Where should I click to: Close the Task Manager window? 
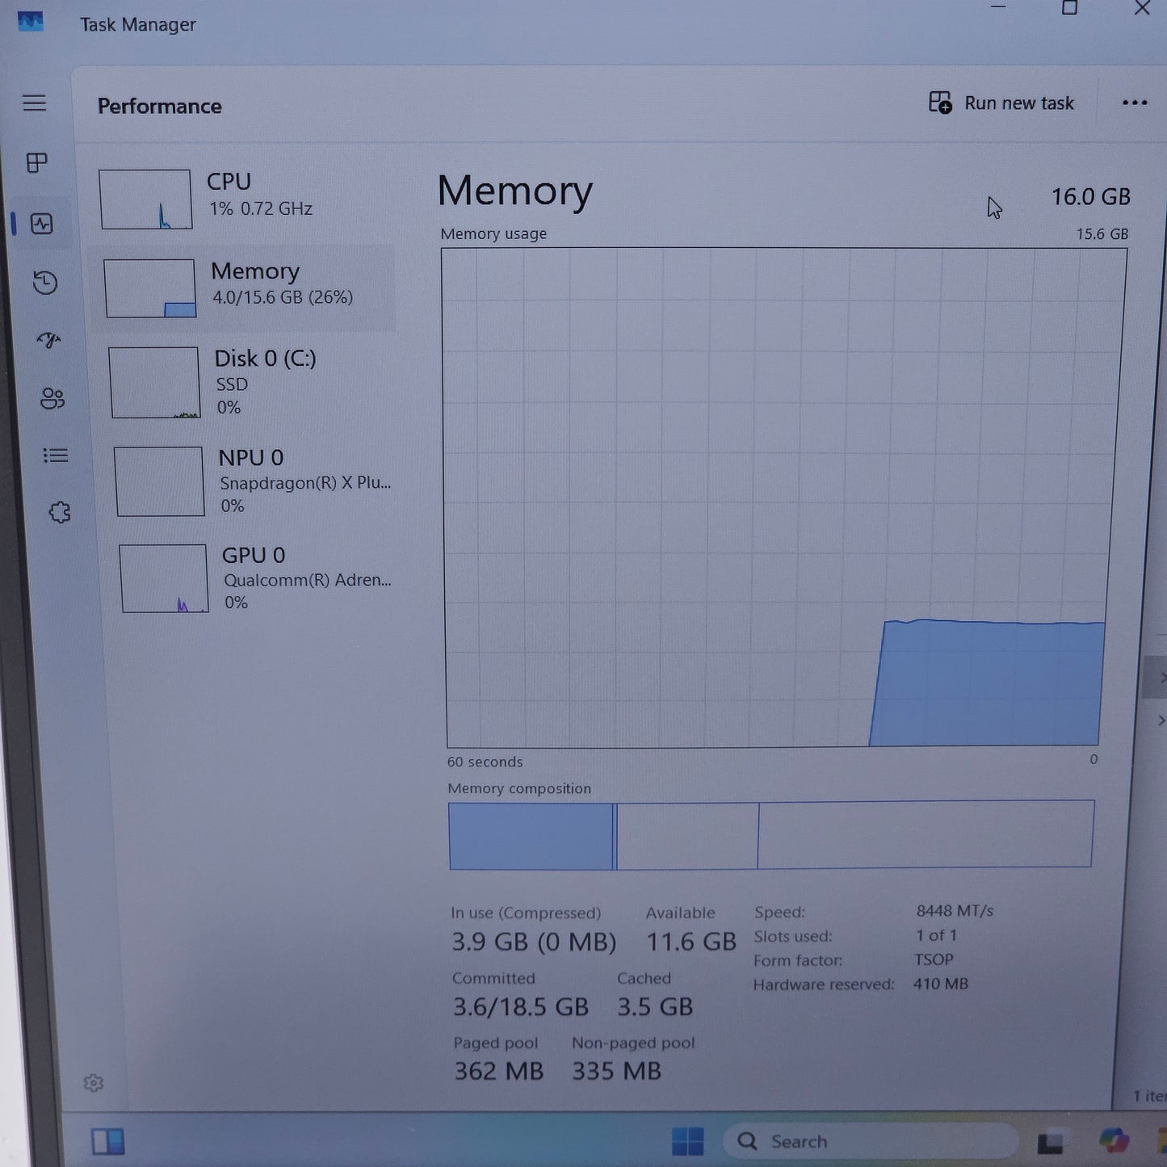click(x=1142, y=8)
